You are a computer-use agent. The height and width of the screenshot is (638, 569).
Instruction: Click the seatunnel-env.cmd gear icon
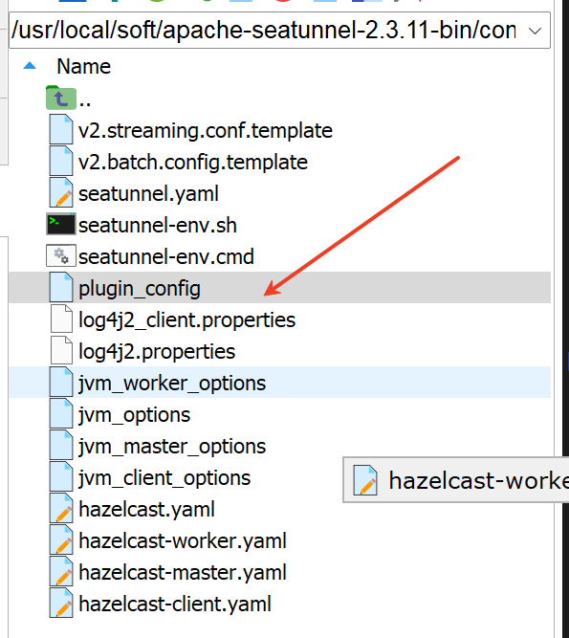[x=61, y=255]
